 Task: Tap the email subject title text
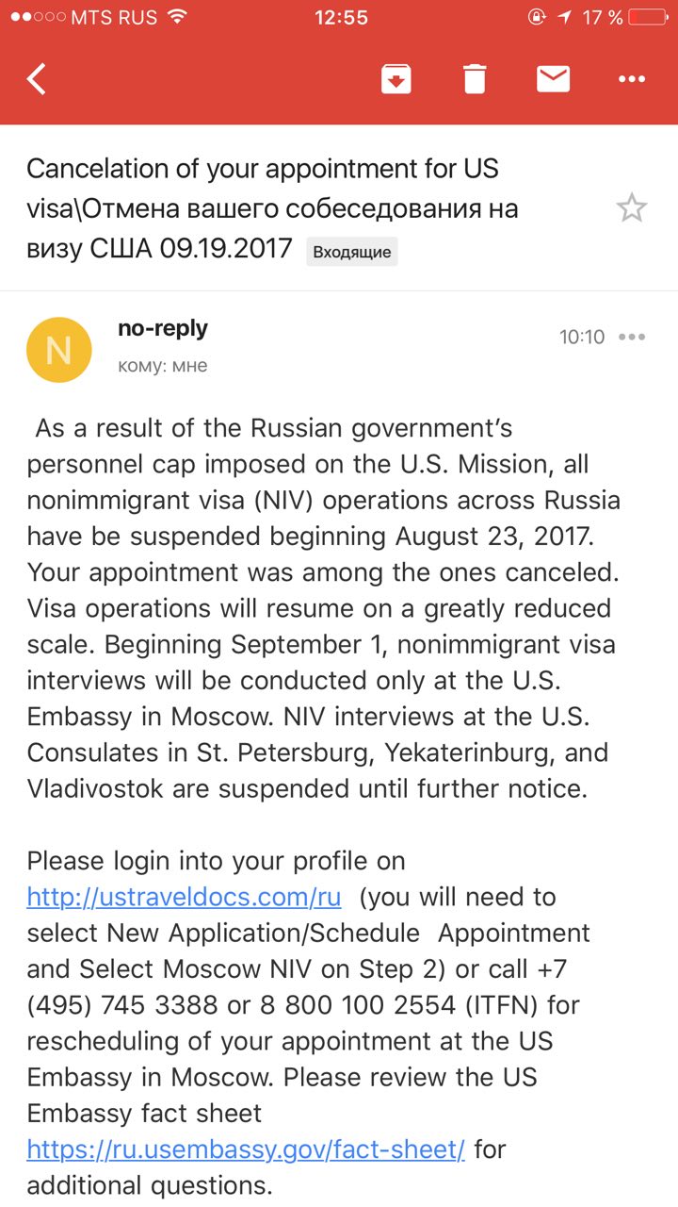(272, 208)
